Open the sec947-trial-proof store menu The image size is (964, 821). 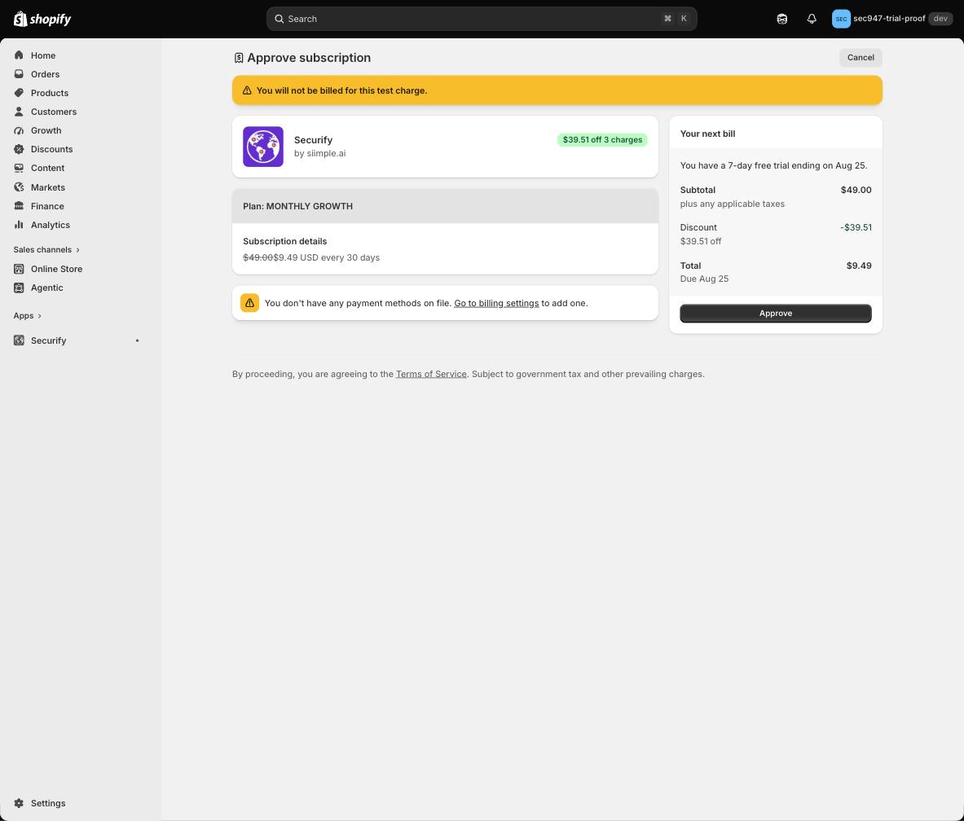tap(892, 19)
